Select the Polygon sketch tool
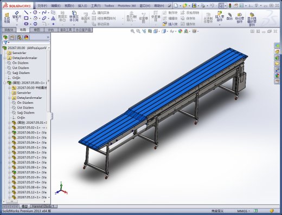The width and height of the screenshot is (282, 215). coord(35,24)
